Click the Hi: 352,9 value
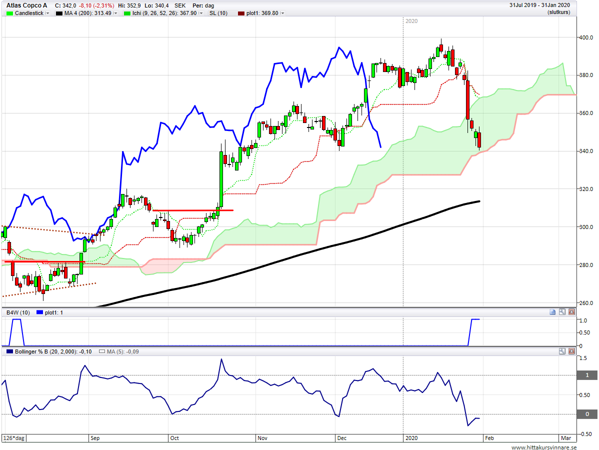Image resolution: width=599 pixels, height=450 pixels. [129, 5]
